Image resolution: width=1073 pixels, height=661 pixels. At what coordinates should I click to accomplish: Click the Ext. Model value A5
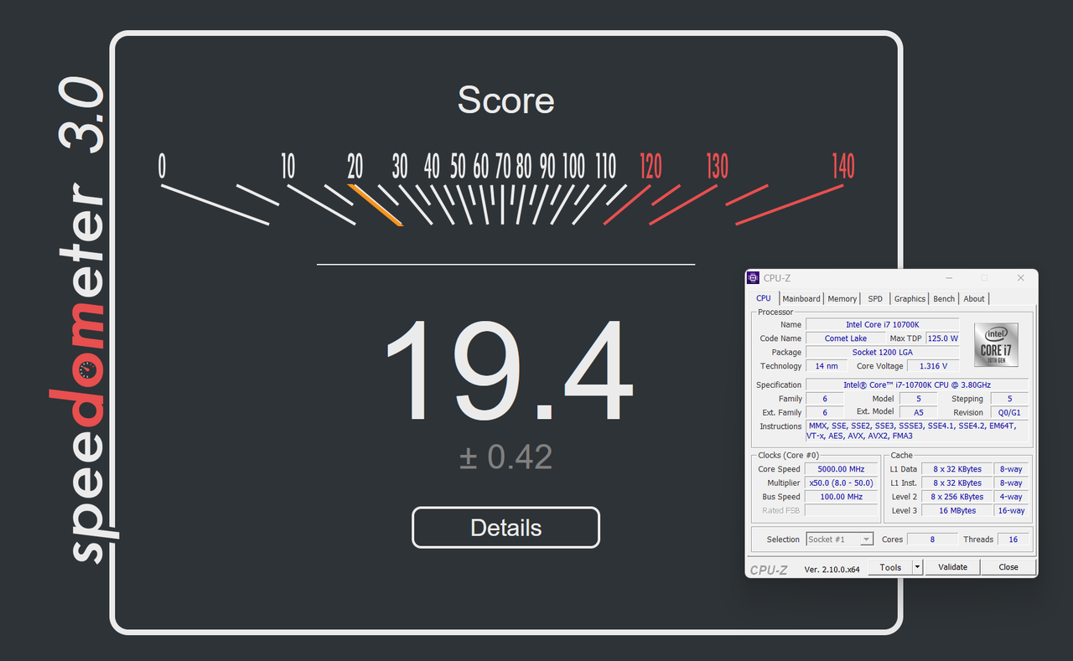(918, 412)
